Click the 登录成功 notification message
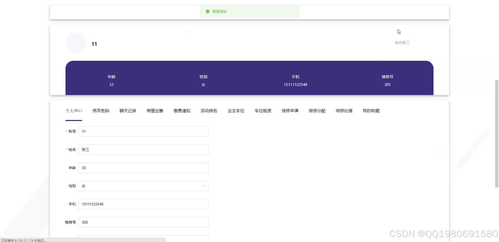Screen dimensions: 499x242 (x=249, y=11)
